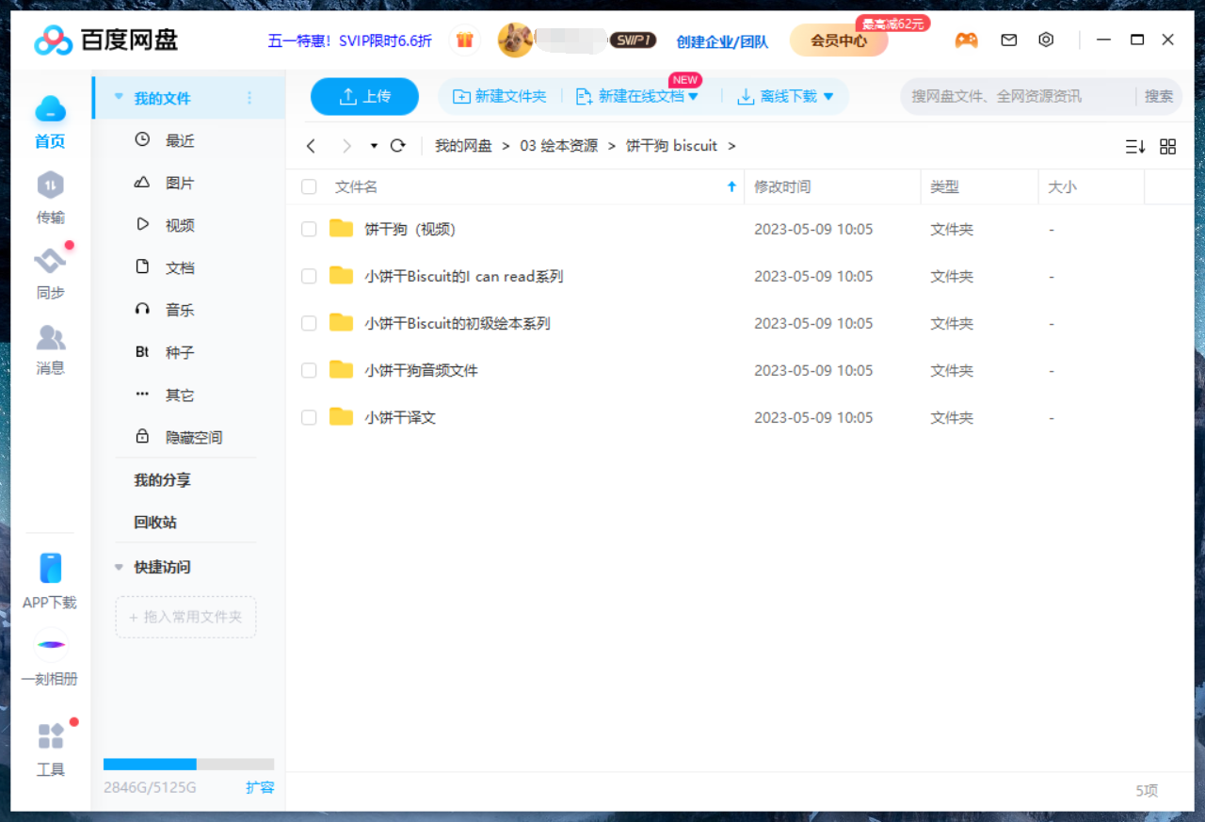Open 一刻相册 from the sidebar
This screenshot has width=1205, height=822.
(x=50, y=659)
